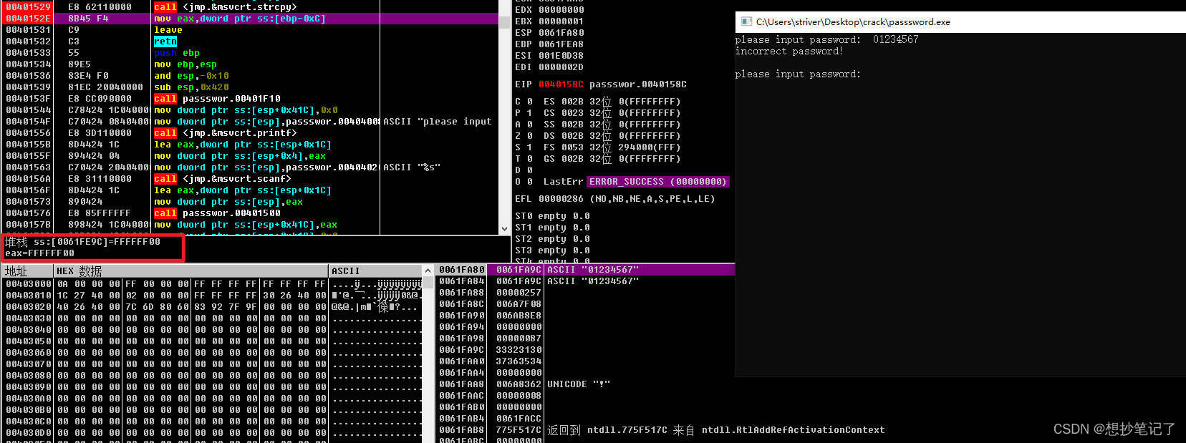Select call passswor.00401500 row
The width and height of the screenshot is (1186, 443).
tap(251, 213)
